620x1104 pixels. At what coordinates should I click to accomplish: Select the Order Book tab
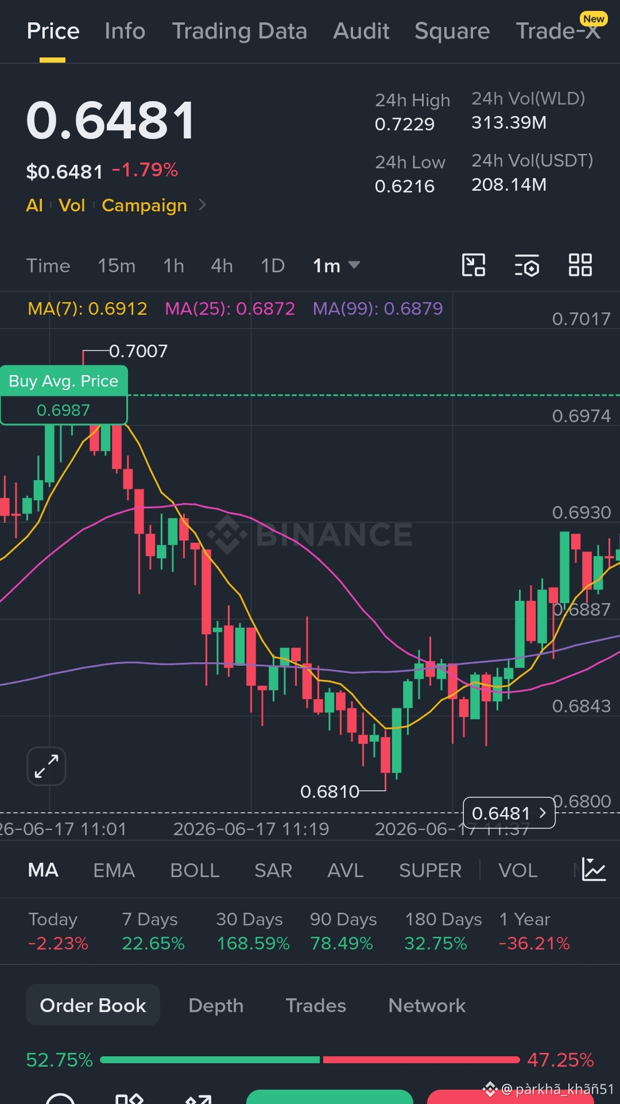(93, 1005)
